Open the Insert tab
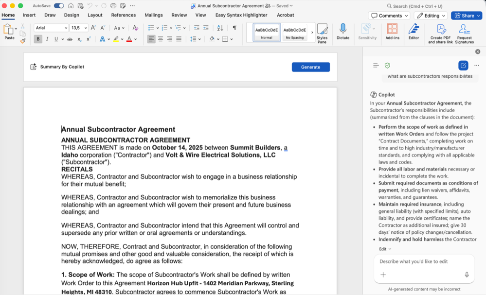 pos(29,15)
